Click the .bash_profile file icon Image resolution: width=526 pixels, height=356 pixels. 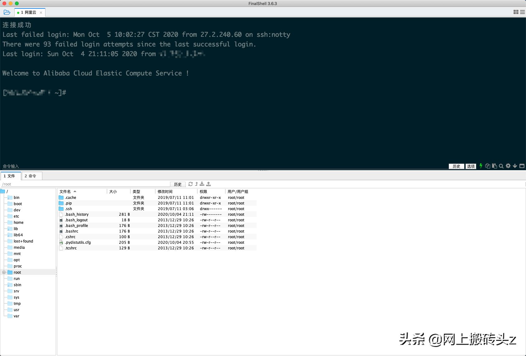[x=61, y=225]
